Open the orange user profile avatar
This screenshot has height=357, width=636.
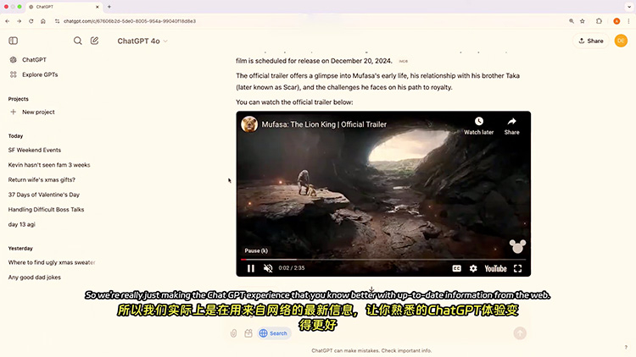click(x=621, y=41)
